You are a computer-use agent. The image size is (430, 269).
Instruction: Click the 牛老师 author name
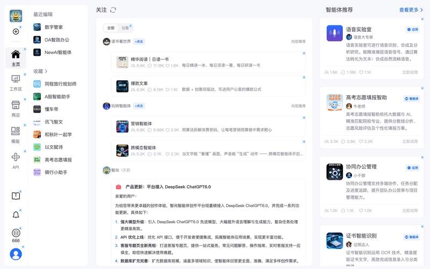point(359,106)
